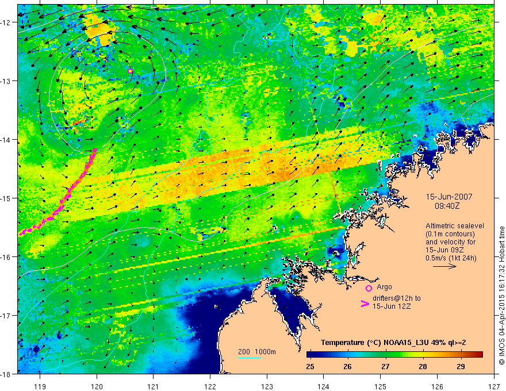The width and height of the screenshot is (506, 391).
Task: Click latitude axis label -17
Action: point(6,316)
